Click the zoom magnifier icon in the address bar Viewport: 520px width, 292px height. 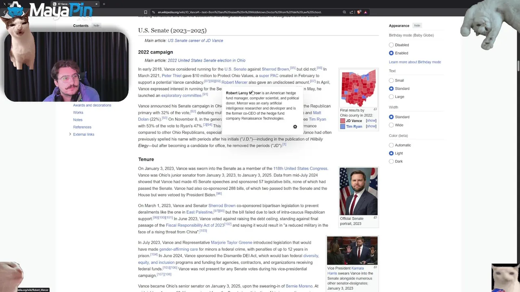tap(344, 12)
